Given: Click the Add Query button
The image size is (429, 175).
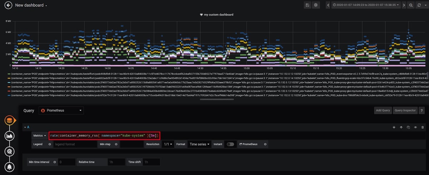Looking at the screenshot, I should pos(383,110).
